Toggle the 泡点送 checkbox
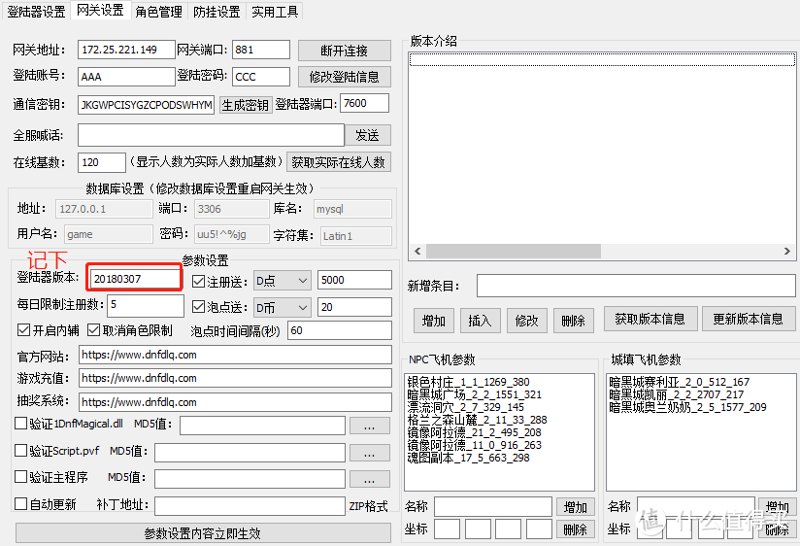This screenshot has height=546, width=800. pos(198,306)
